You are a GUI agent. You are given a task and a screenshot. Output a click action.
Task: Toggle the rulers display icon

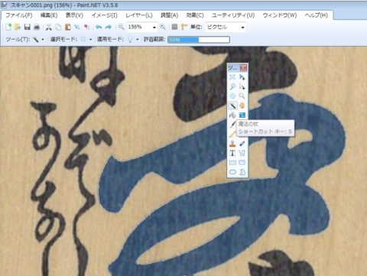click(x=183, y=27)
